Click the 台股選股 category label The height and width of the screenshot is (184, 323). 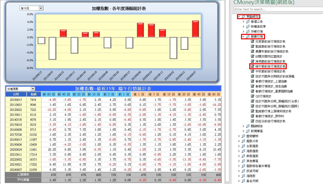tap(252, 146)
